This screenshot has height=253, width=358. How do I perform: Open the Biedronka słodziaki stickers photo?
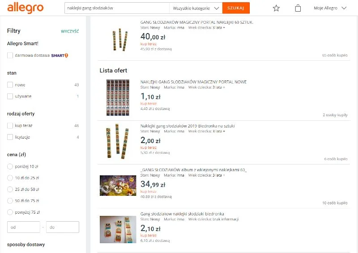[x=118, y=229]
